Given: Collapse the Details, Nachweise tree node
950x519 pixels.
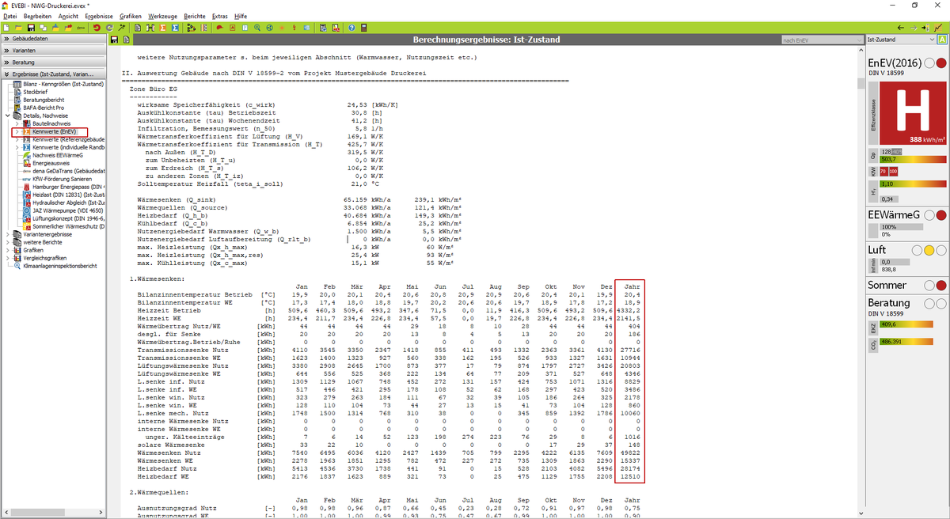Looking at the screenshot, I should pos(6,116).
